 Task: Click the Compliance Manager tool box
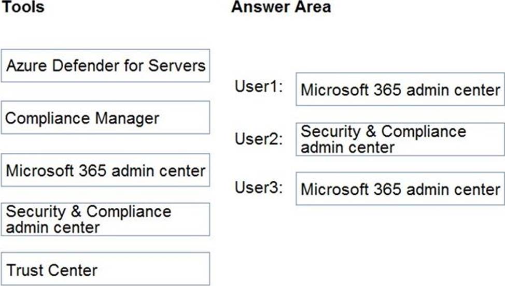[105, 118]
